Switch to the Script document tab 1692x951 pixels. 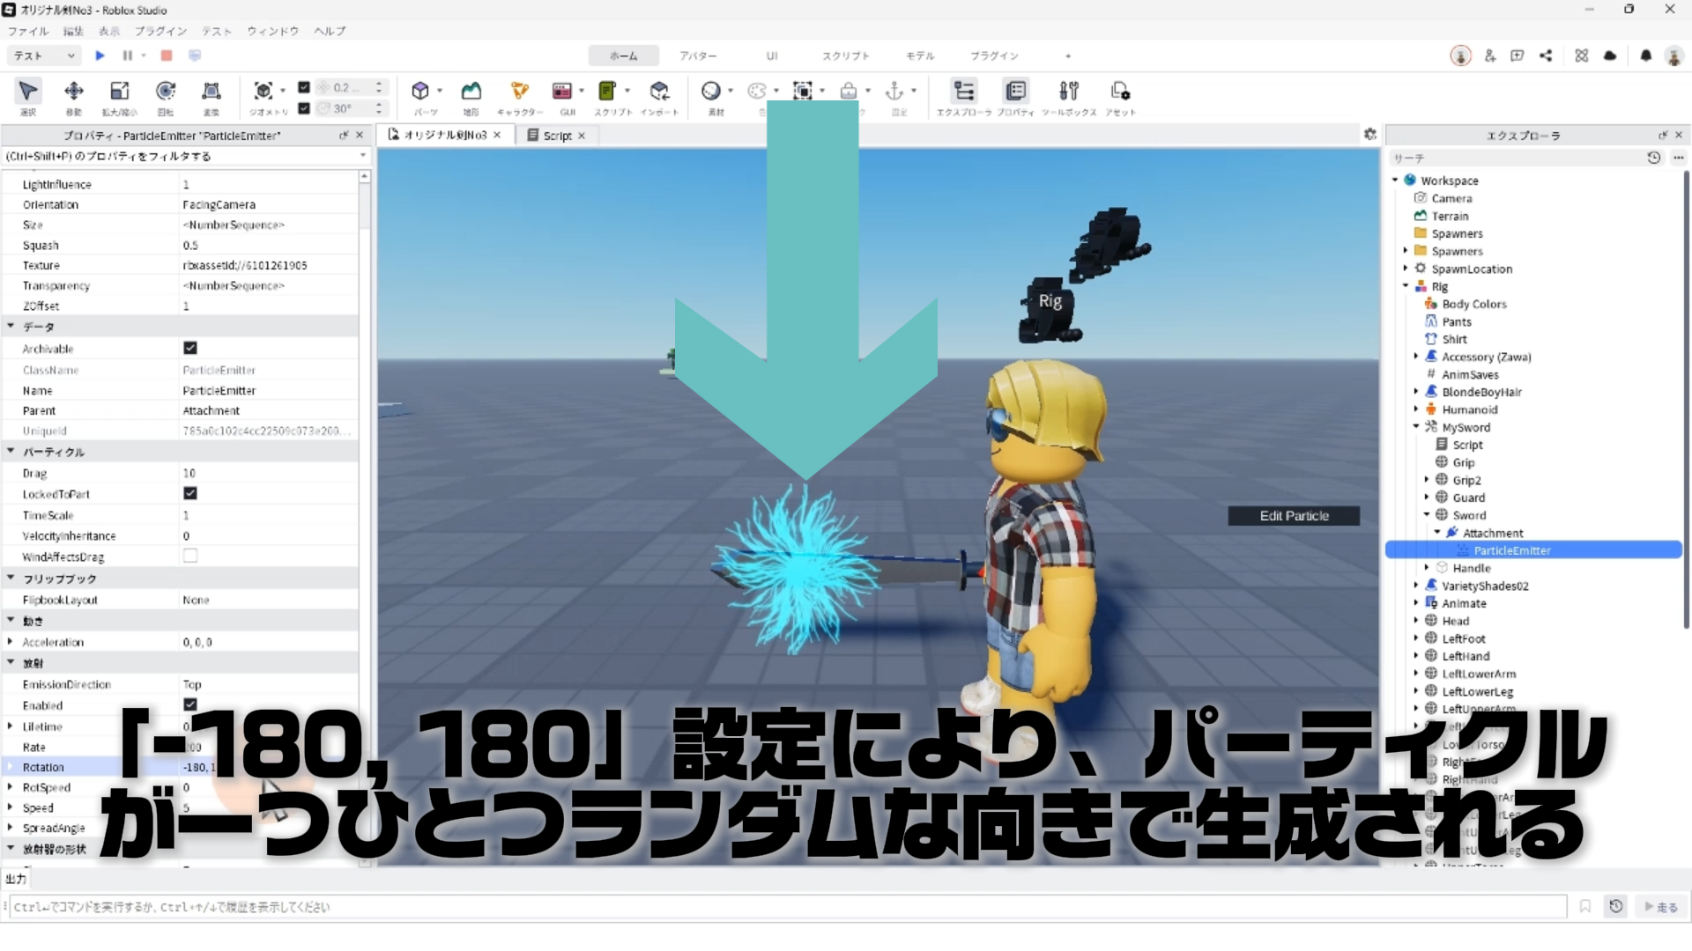coord(557,136)
